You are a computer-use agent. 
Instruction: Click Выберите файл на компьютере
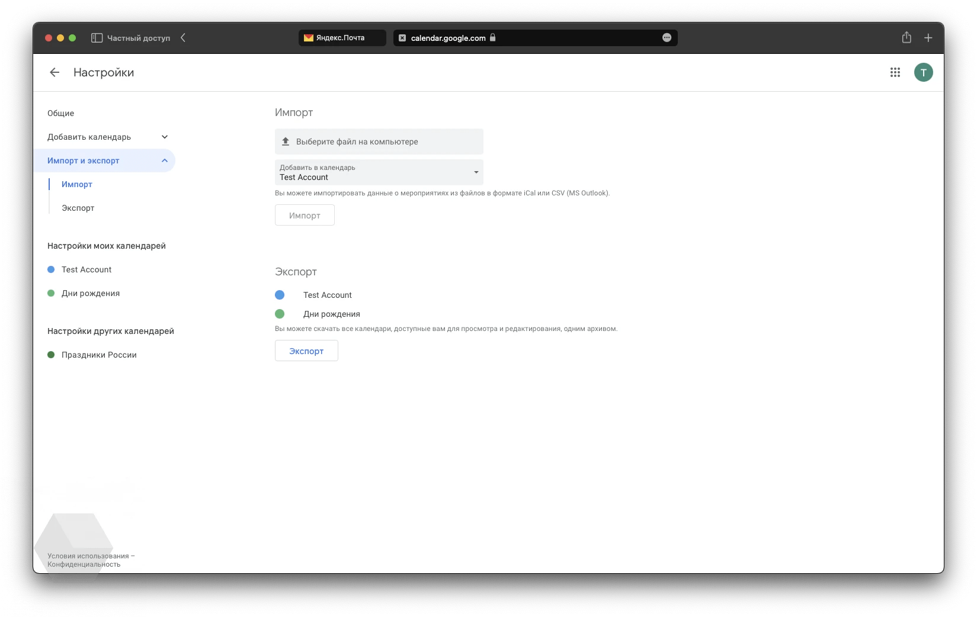point(379,142)
